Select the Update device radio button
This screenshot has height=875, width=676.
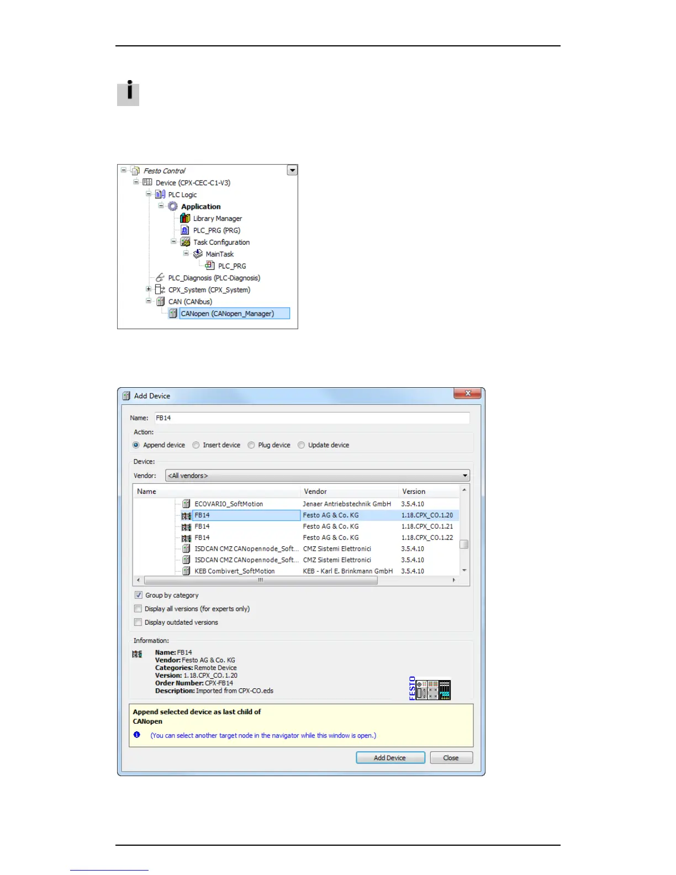click(302, 445)
